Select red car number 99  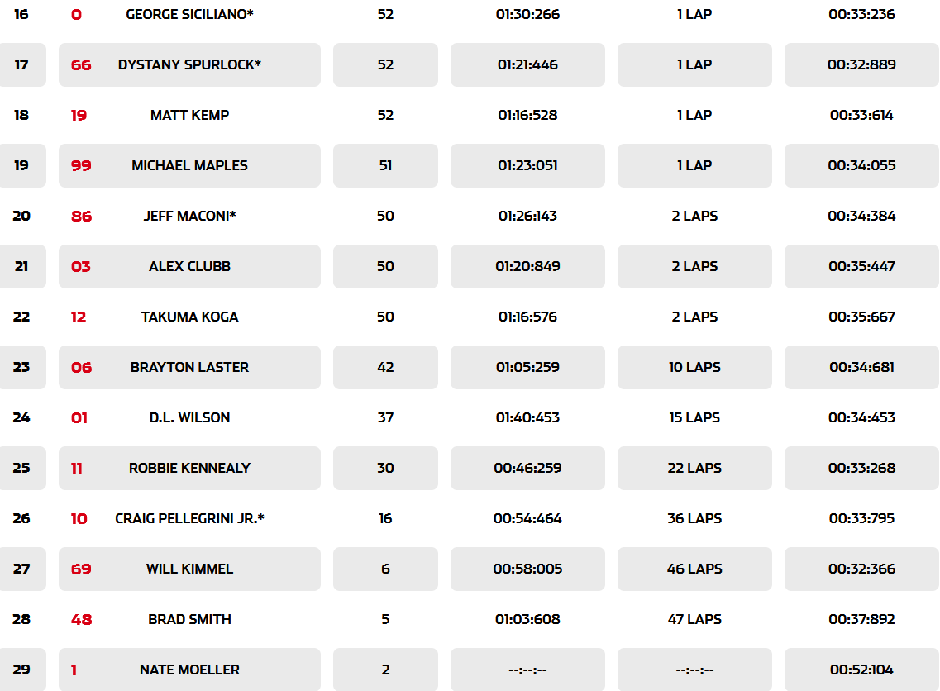pos(81,165)
